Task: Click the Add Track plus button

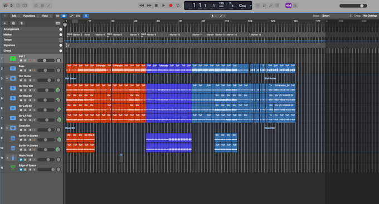Action: [x=5, y=23]
